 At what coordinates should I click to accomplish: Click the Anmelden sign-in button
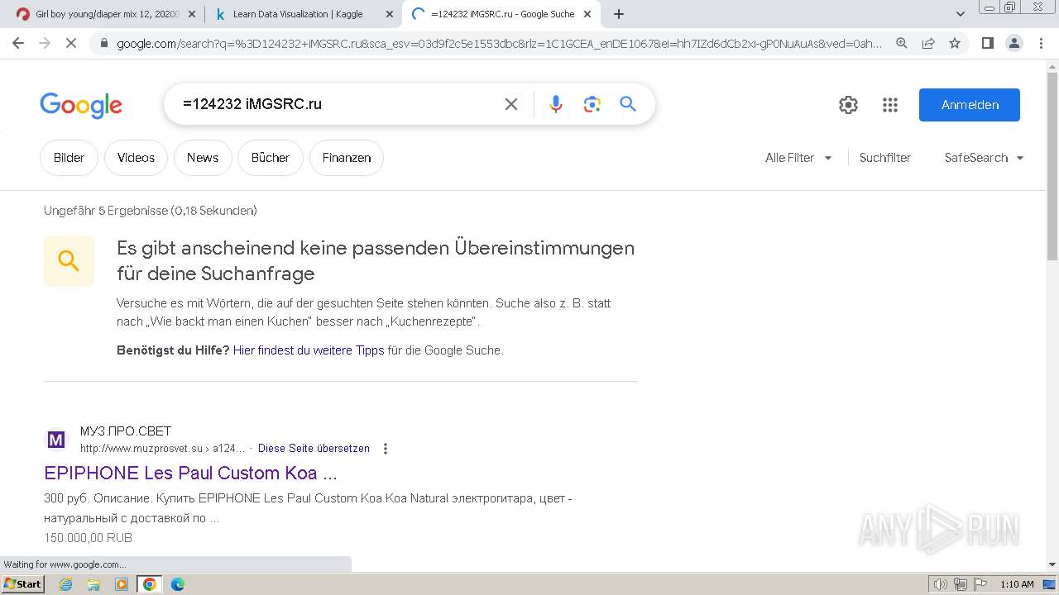coord(970,105)
